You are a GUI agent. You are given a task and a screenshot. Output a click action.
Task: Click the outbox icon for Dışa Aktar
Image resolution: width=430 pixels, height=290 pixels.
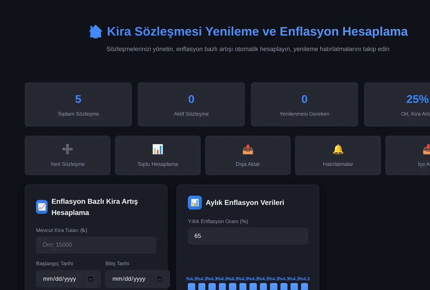[248, 149]
